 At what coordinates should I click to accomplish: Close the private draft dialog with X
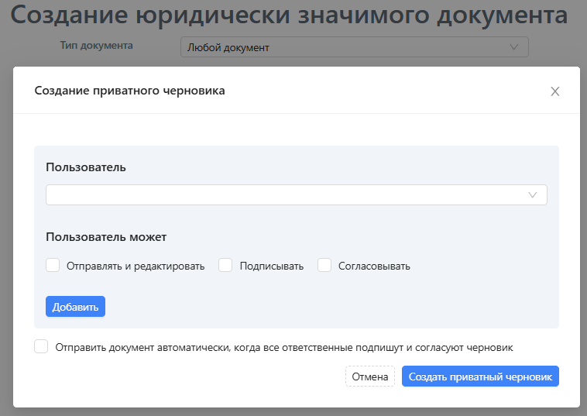[x=554, y=91]
